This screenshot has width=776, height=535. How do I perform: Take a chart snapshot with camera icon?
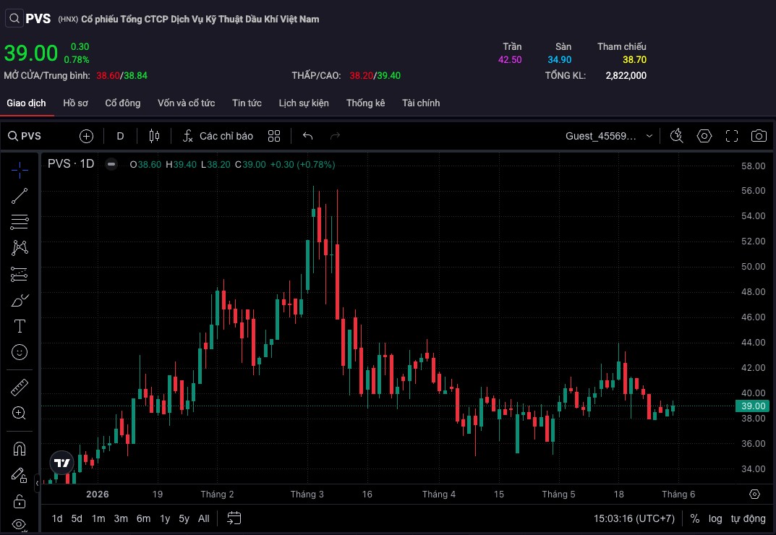(759, 136)
